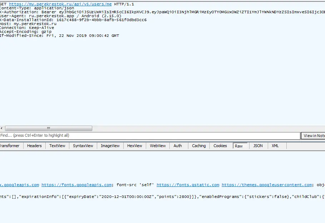Open the https://fonts.googleapis.com link
The width and height of the screenshot is (325, 223).
click(77, 185)
